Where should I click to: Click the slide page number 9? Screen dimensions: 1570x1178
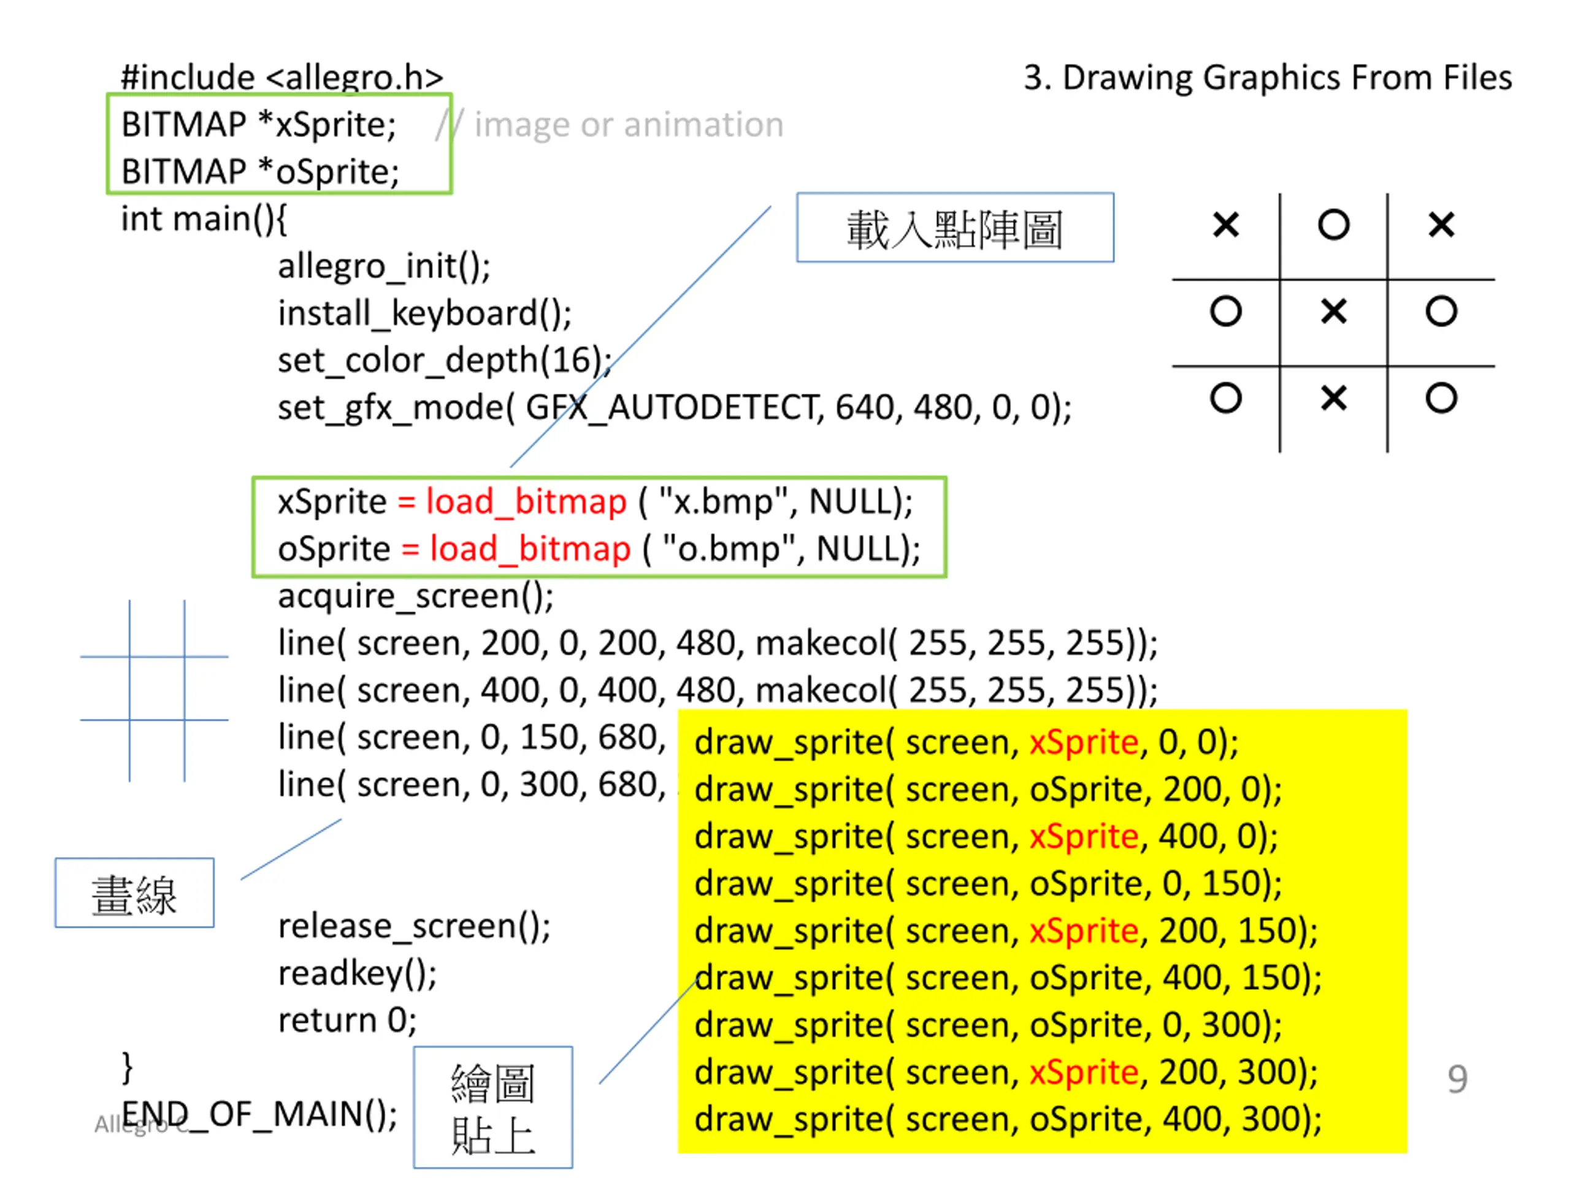point(1457,1079)
